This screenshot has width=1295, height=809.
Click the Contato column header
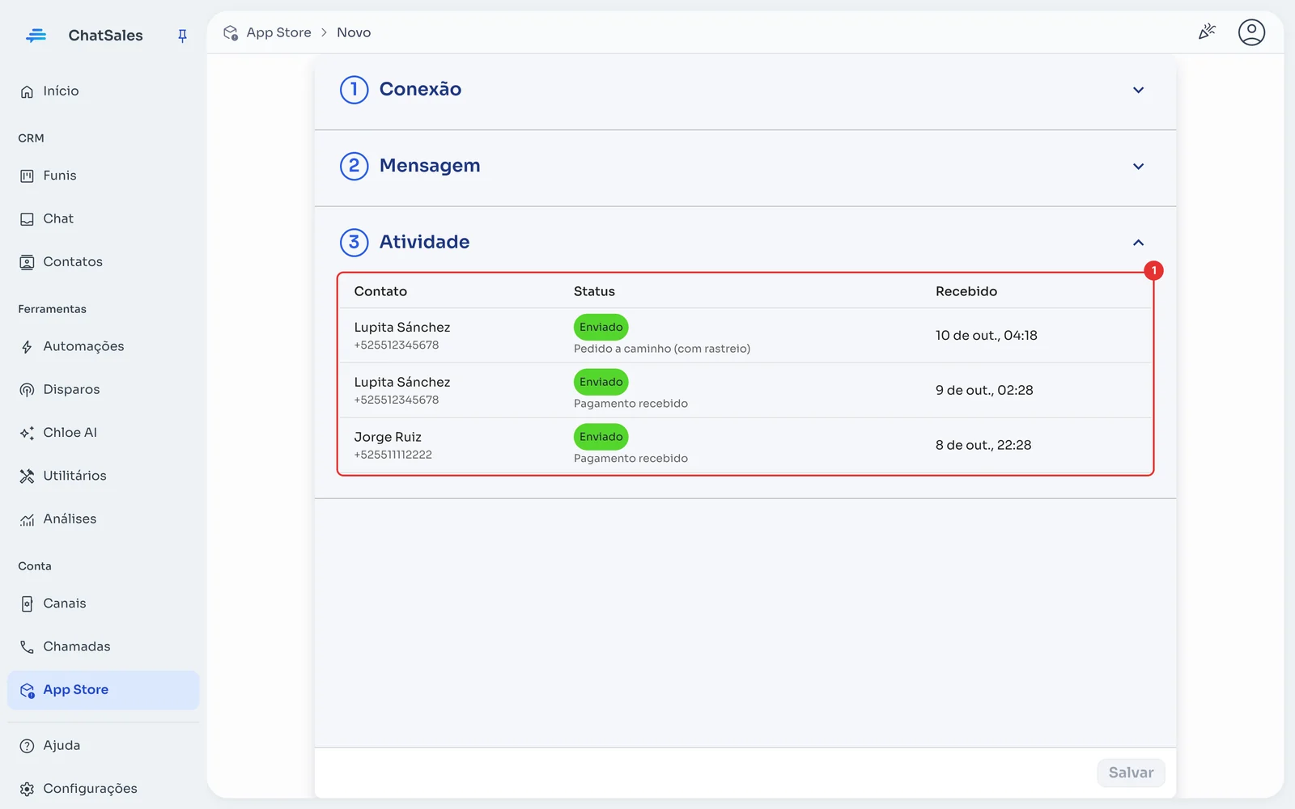pos(380,291)
